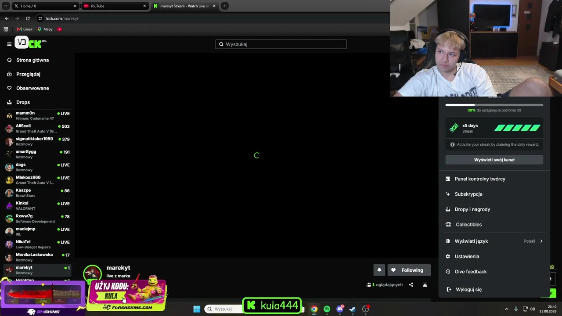Toggle notification bell for marekyt
Screen dimensions: 562x316
point(379,270)
